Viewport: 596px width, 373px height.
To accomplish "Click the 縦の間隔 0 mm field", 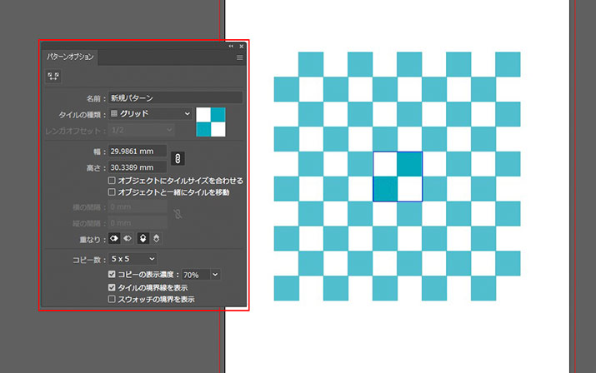I will tap(138, 222).
